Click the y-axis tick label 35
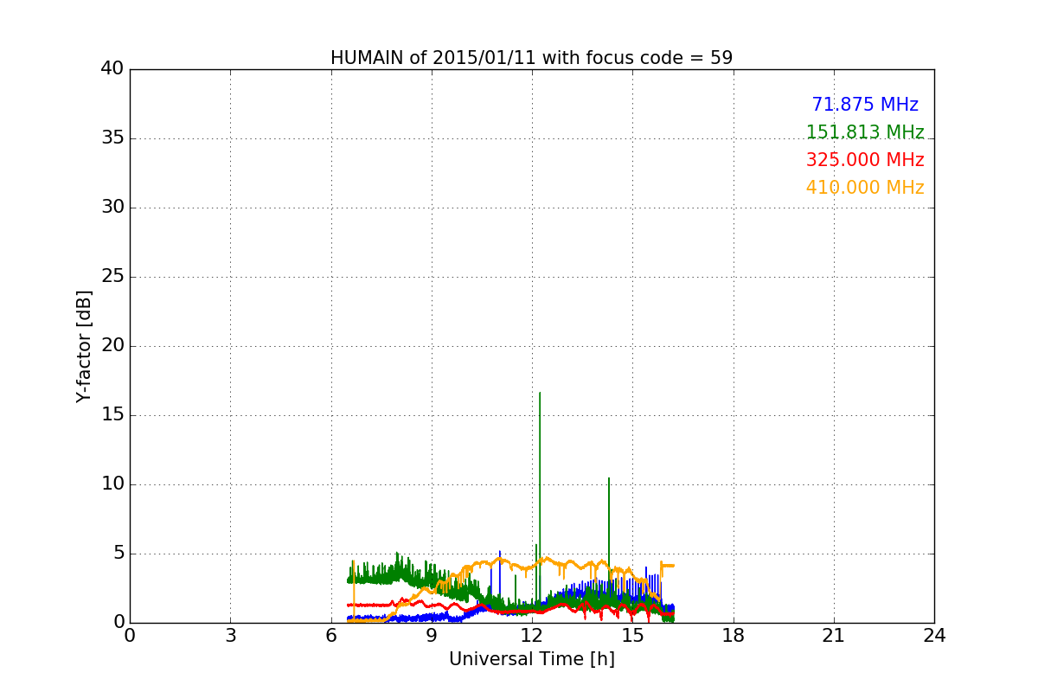Image resolution: width=1038 pixels, height=692 pixels. [112, 138]
